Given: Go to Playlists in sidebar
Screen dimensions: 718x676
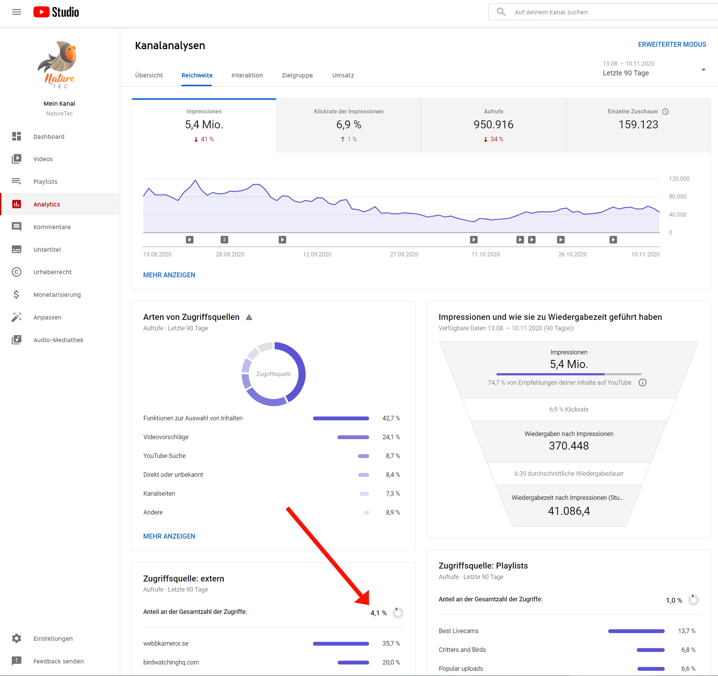Looking at the screenshot, I should click(45, 181).
